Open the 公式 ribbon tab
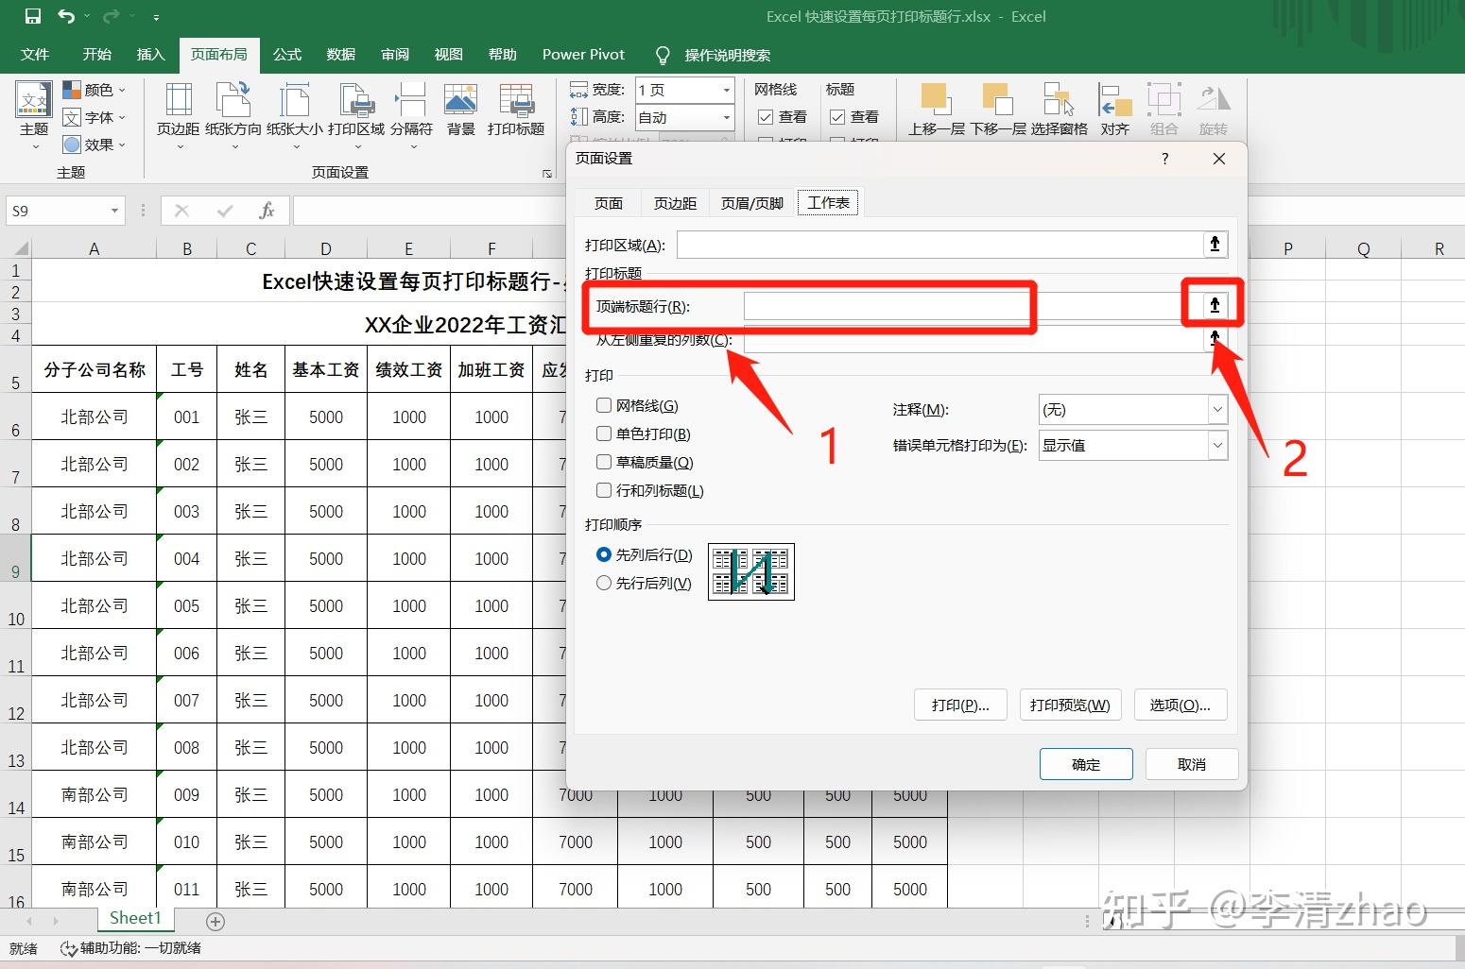1465x969 pixels. click(286, 54)
